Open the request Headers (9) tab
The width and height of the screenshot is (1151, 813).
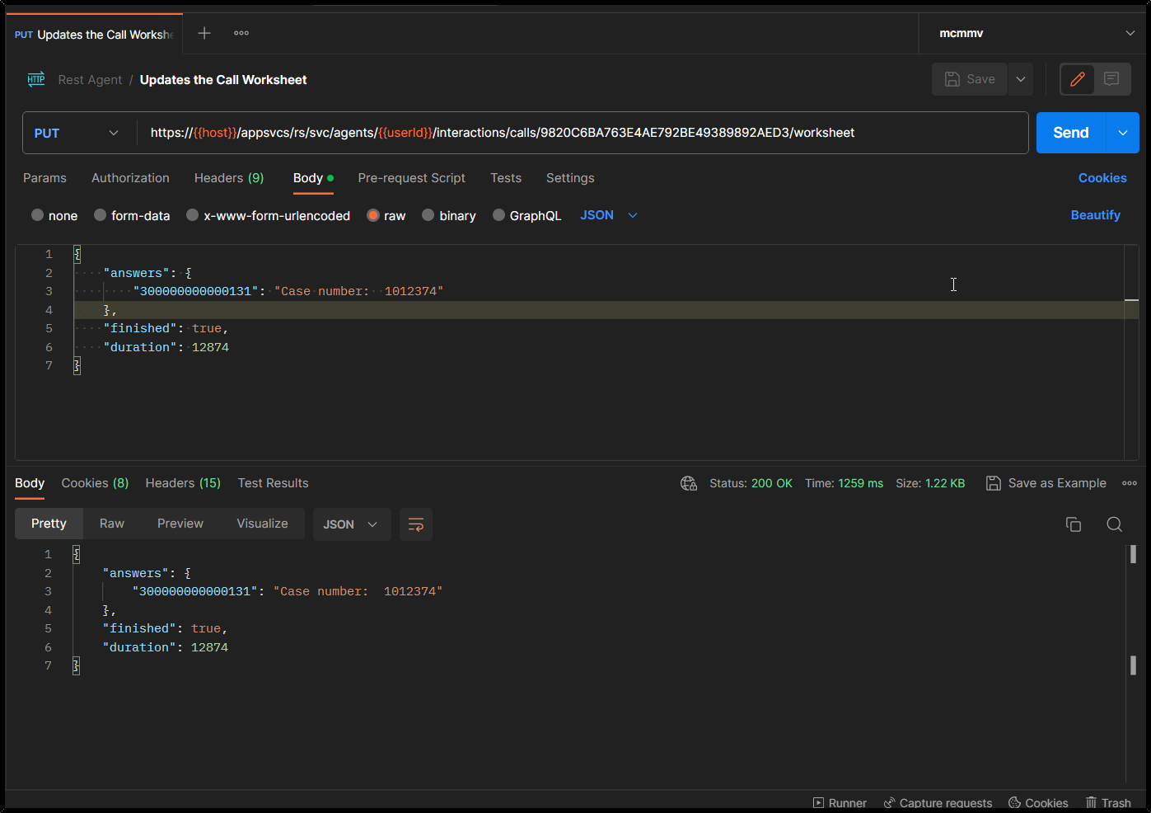tap(229, 178)
